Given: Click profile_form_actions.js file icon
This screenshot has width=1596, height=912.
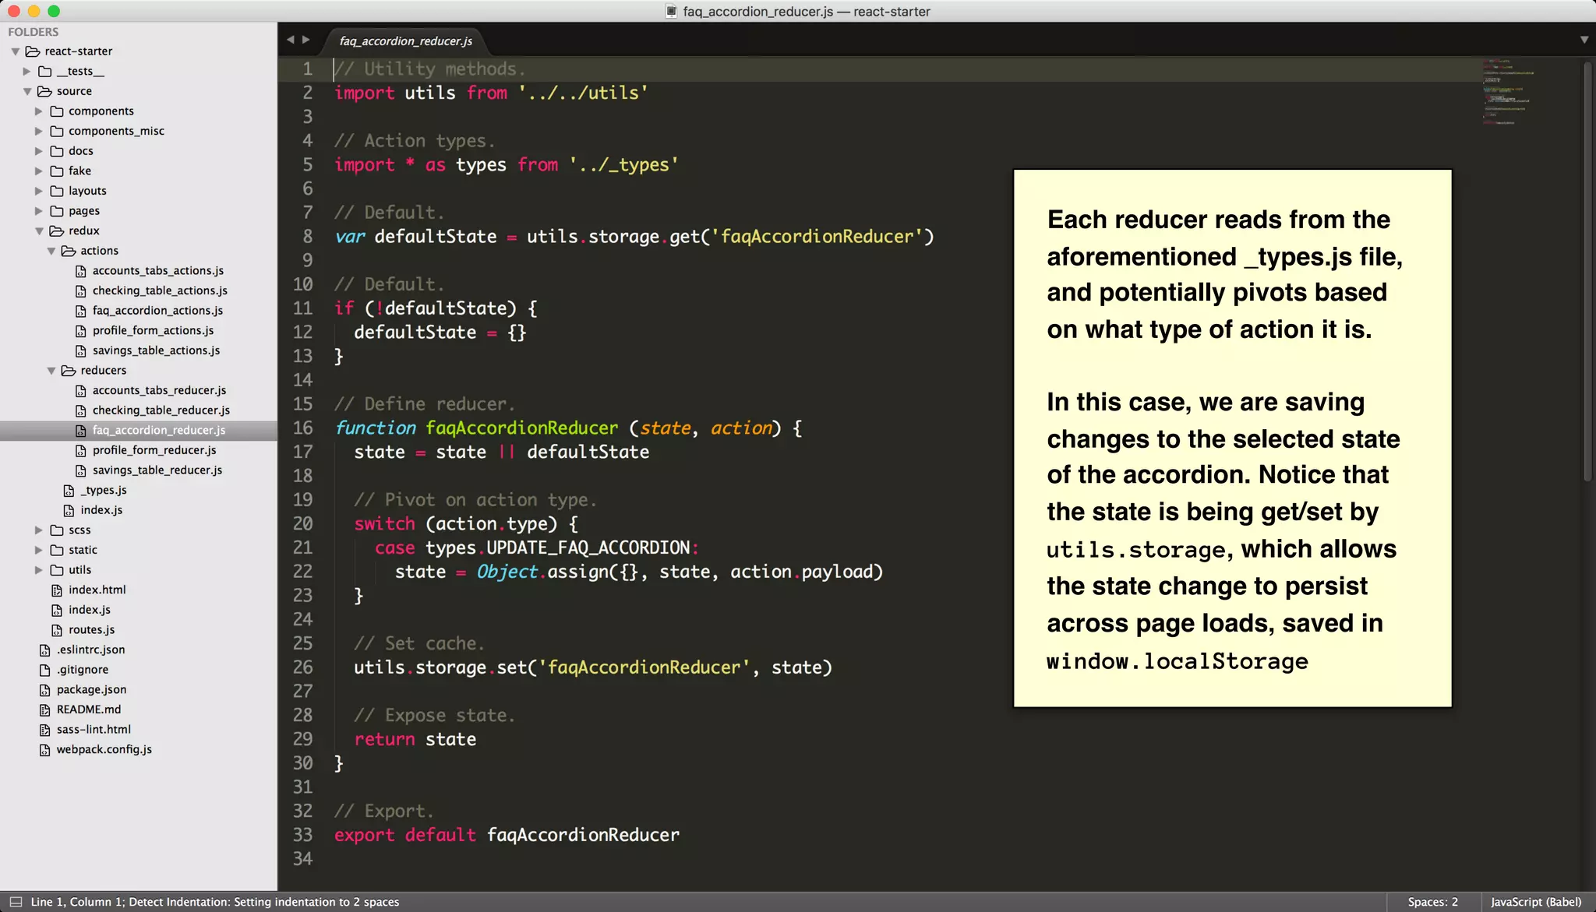Looking at the screenshot, I should tap(80, 331).
